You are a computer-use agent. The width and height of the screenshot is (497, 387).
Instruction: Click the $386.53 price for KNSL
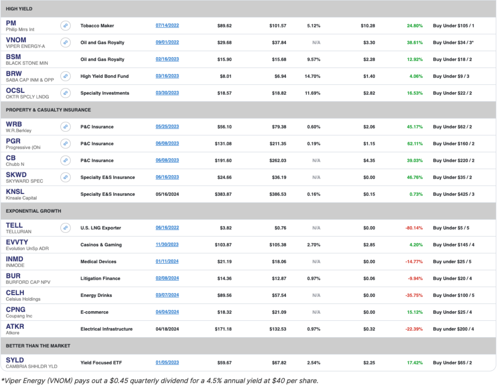point(278,194)
